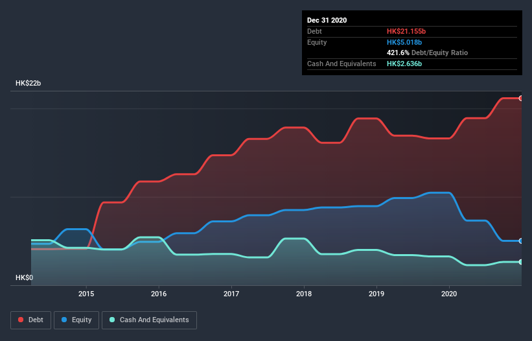This screenshot has height=341, width=532.
Task: Click the Dec 31 2020 tooltip date
Action: [327, 20]
